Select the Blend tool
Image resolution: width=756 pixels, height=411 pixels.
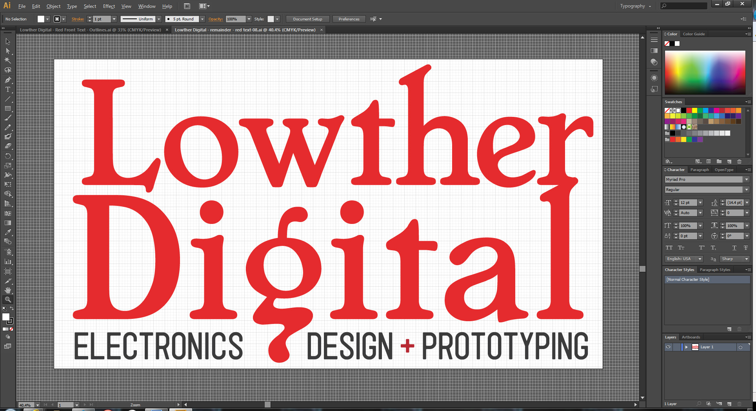point(8,242)
